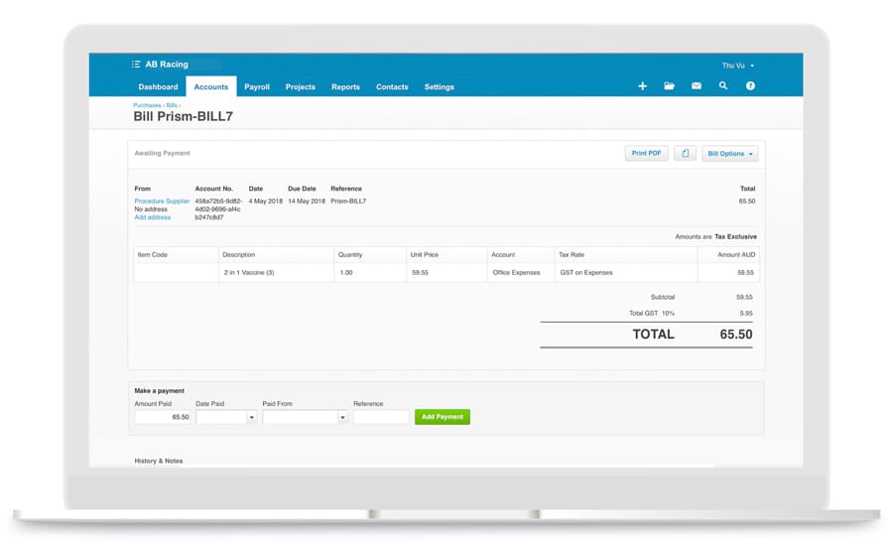The width and height of the screenshot is (893, 549).
Task: Click the Add address link
Action: 152,217
